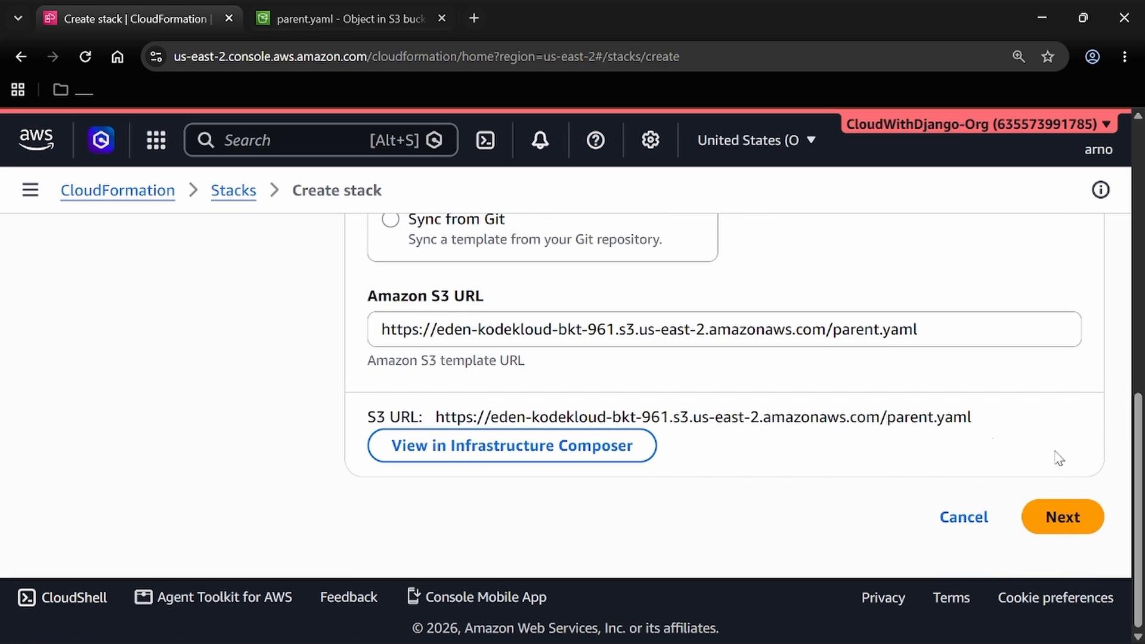1145x644 pixels.
Task: Click the Next button
Action: pos(1063,517)
